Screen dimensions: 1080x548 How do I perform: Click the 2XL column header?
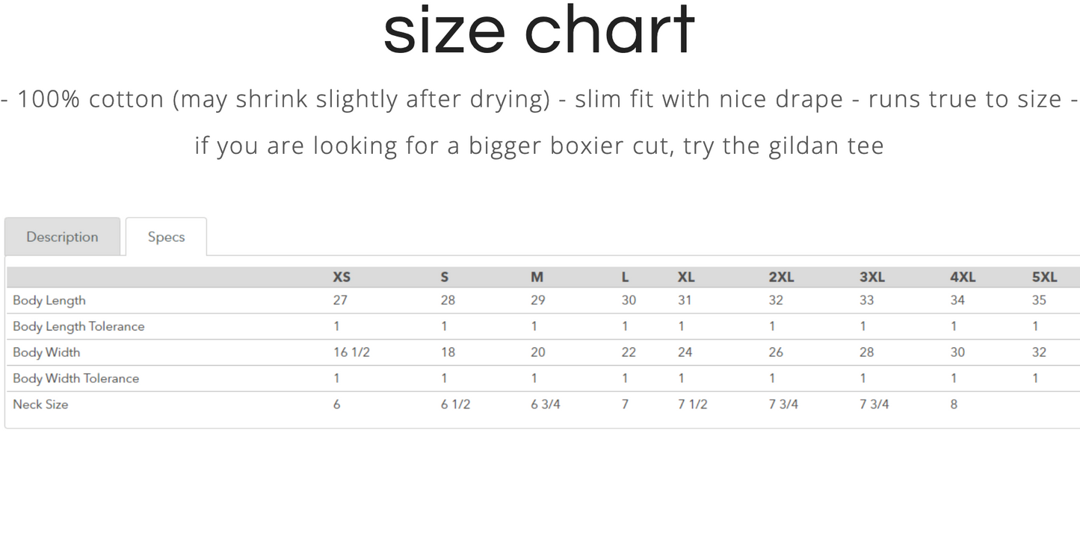tap(781, 277)
